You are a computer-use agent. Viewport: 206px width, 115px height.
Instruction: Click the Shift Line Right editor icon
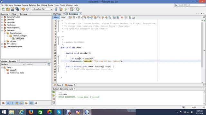(x=118, y=17)
